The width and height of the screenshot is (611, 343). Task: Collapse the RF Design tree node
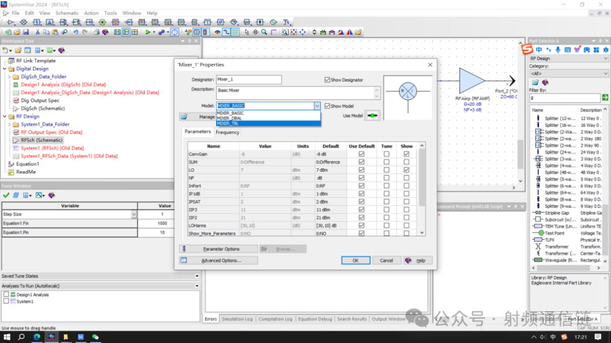tap(5, 116)
